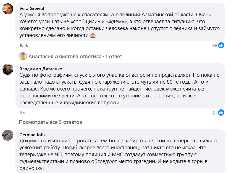231x173 pixels.
Task: Click the '8 ч.' comment timestamp
Action: pos(23,113)
